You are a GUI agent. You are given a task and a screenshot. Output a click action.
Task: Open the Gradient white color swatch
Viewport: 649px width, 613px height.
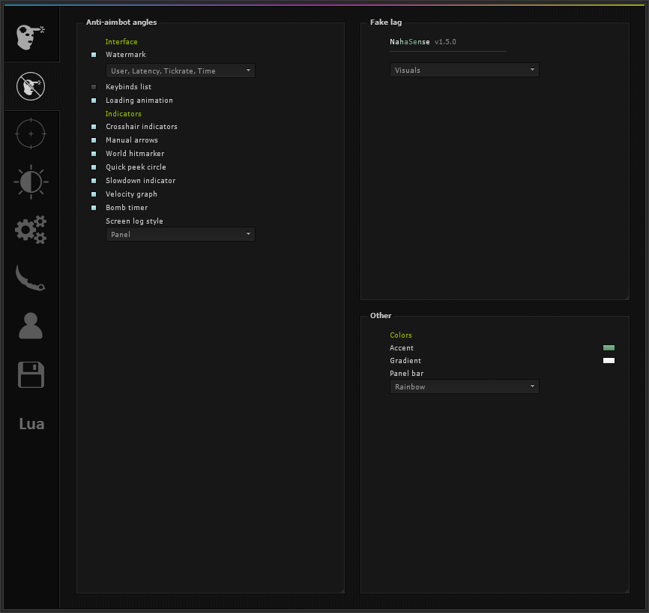pyautogui.click(x=609, y=361)
